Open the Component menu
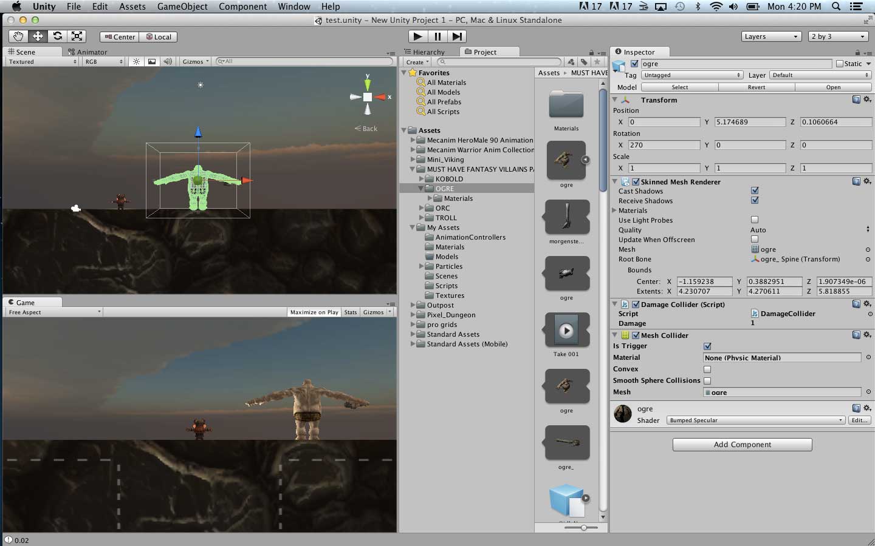The image size is (875, 546). tap(242, 7)
